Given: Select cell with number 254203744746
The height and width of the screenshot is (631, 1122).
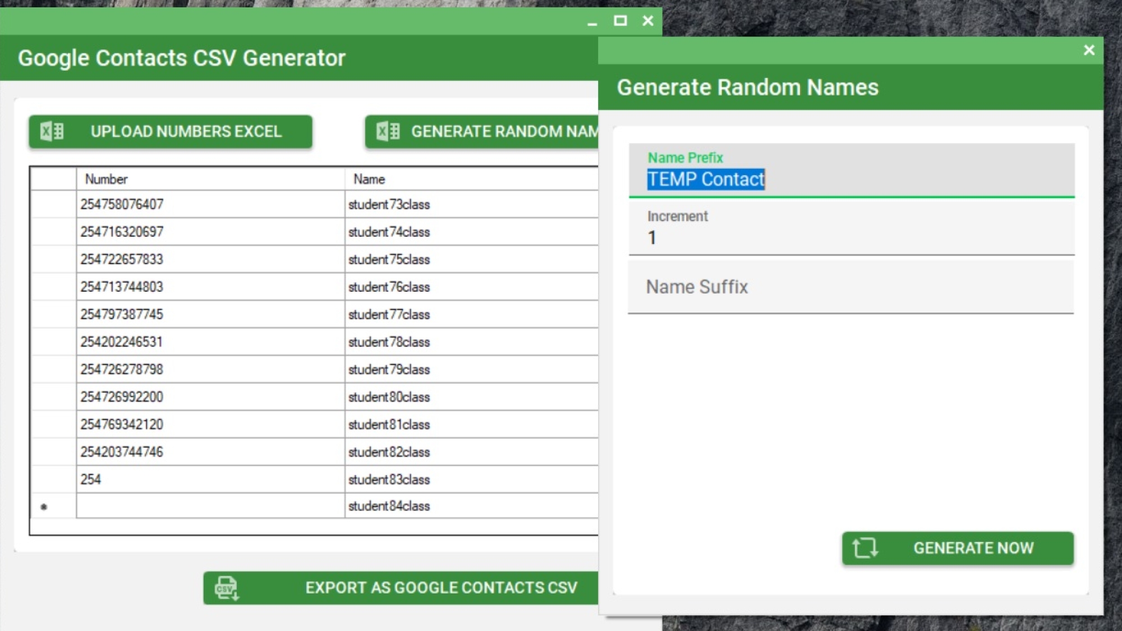Looking at the screenshot, I should pyautogui.click(x=210, y=452).
